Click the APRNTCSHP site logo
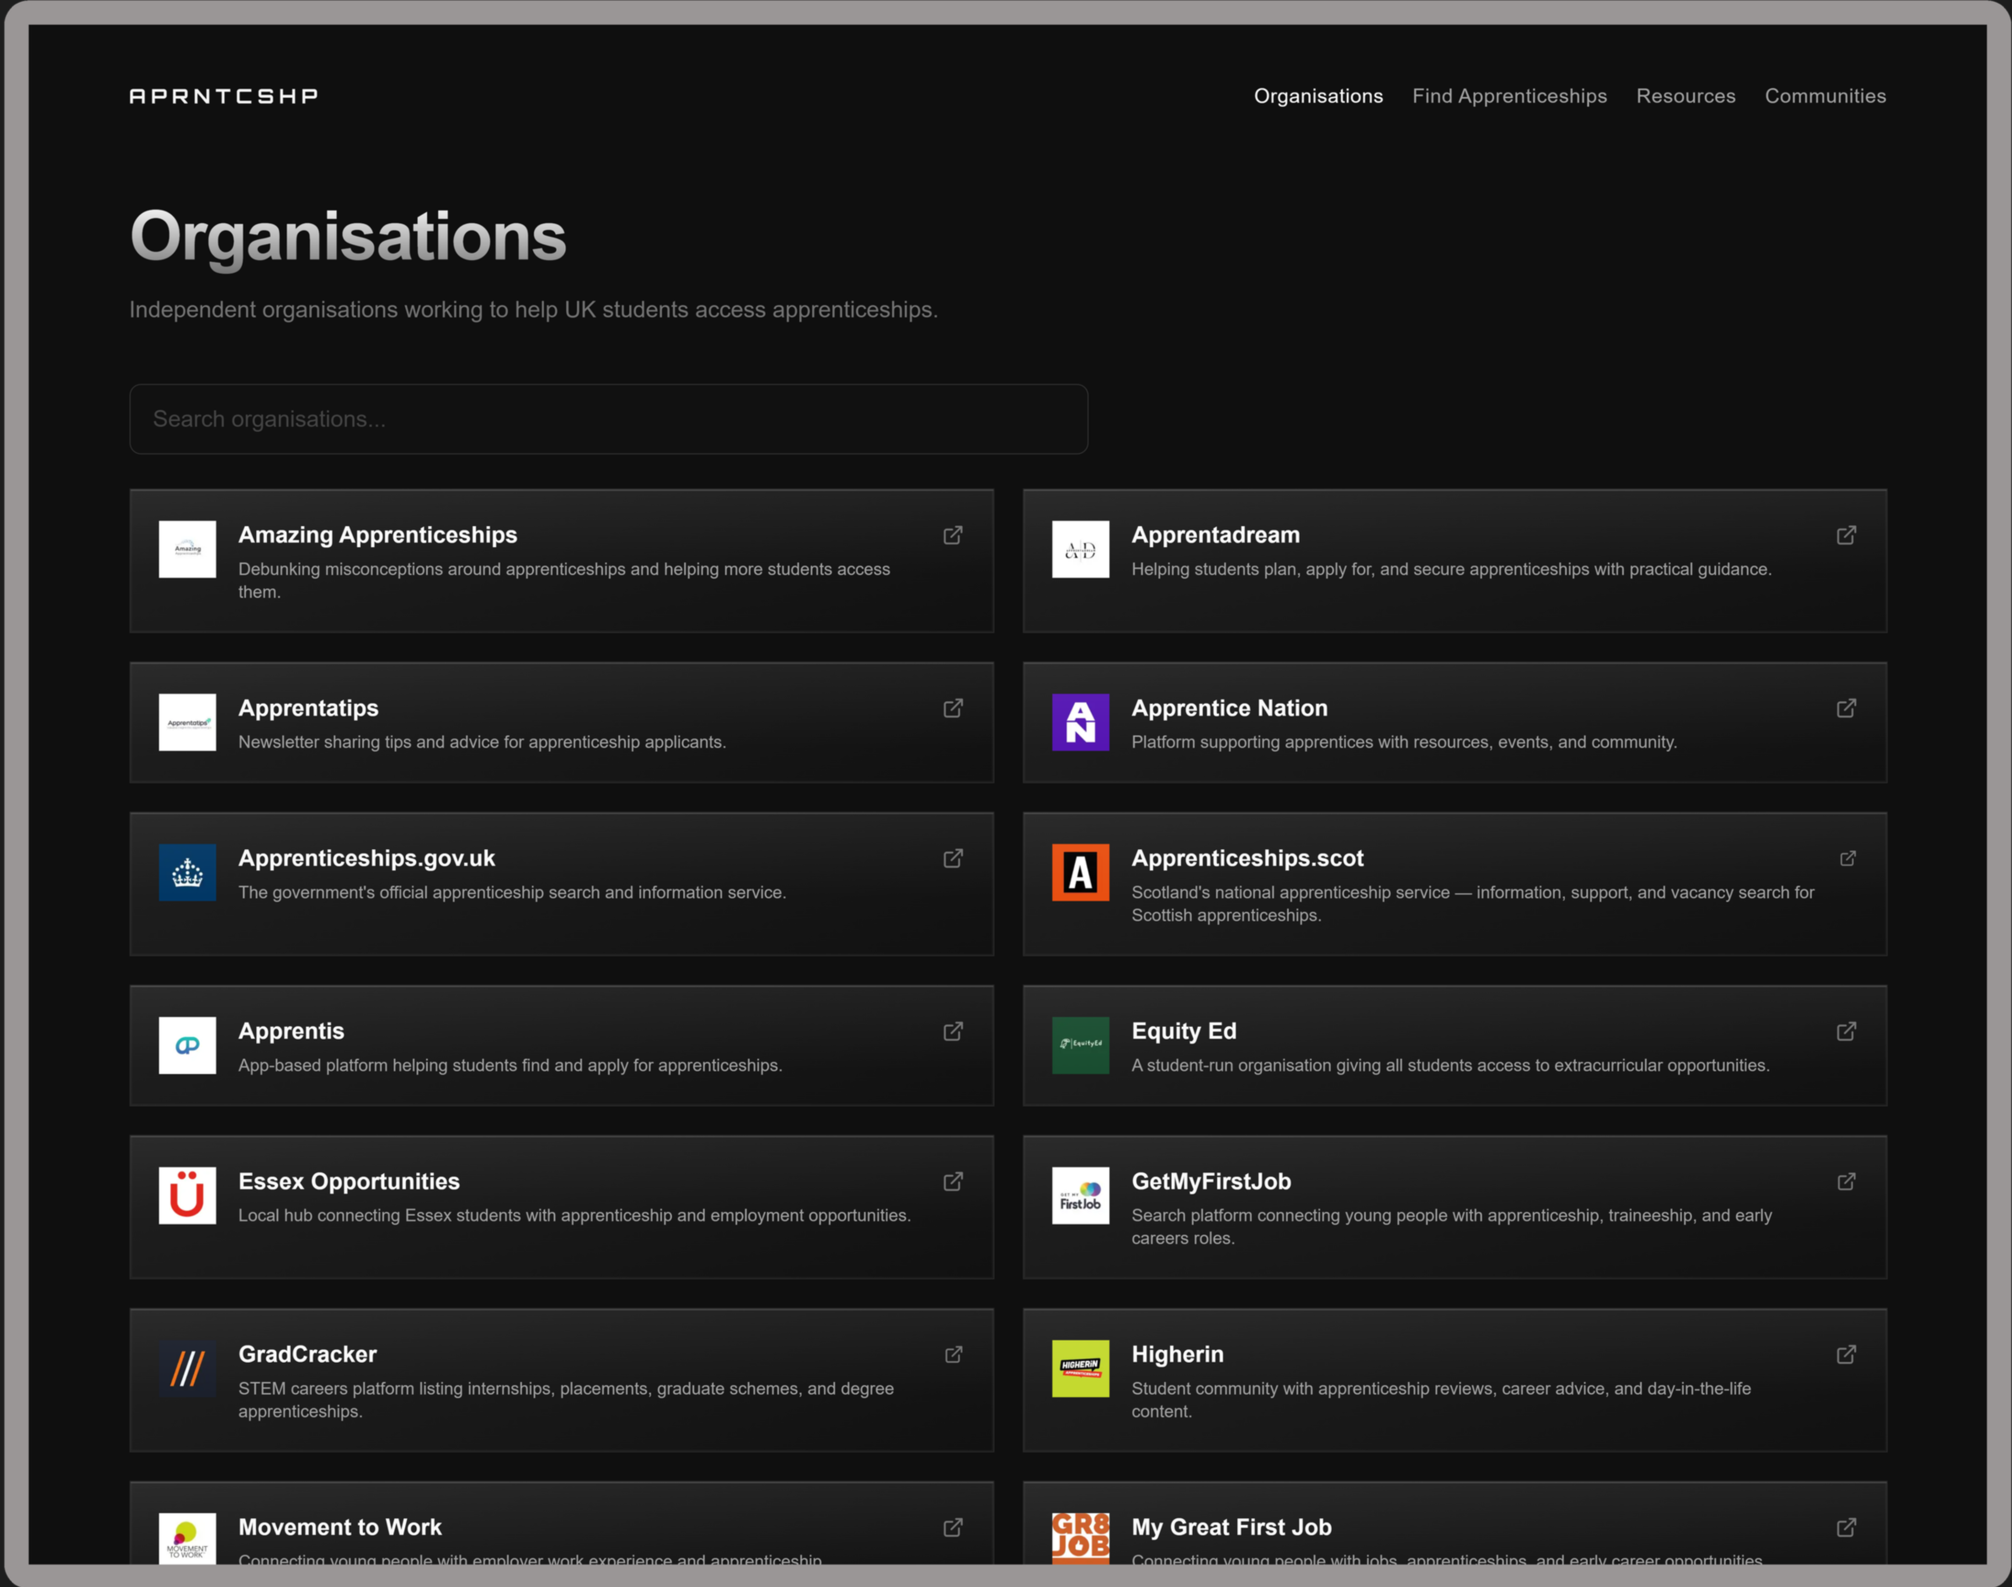The width and height of the screenshot is (2012, 1587). pyautogui.click(x=223, y=96)
